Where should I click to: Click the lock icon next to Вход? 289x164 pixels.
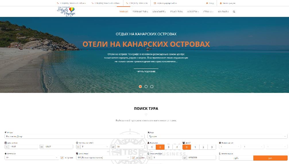(207, 3)
